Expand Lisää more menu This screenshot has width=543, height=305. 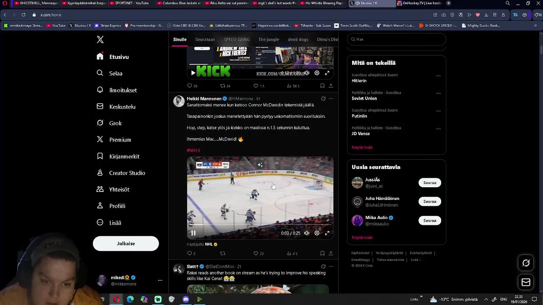[109, 222]
